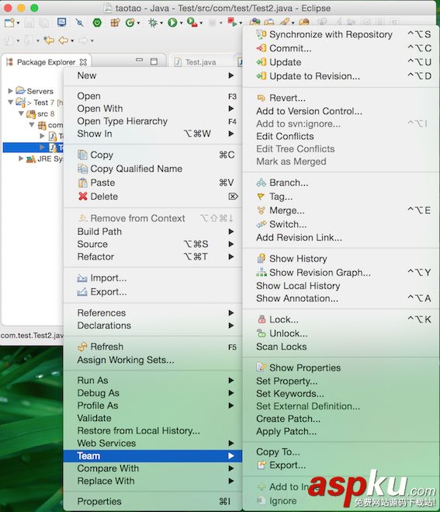Choose Open Type Hierarchy
This screenshot has height=512, width=440.
click(x=153, y=121)
